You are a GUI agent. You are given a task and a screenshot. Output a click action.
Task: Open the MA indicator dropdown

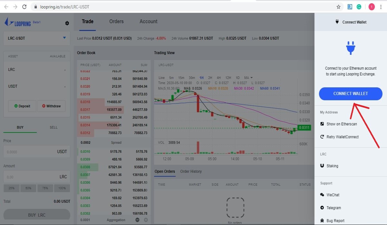pos(248,78)
